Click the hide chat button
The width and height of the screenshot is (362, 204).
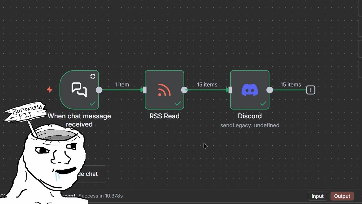click(x=90, y=174)
